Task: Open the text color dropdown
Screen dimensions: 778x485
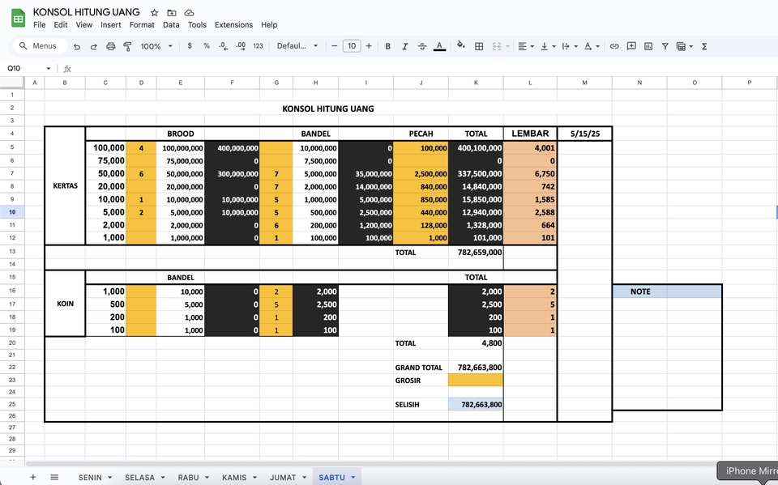Action: coord(439,46)
